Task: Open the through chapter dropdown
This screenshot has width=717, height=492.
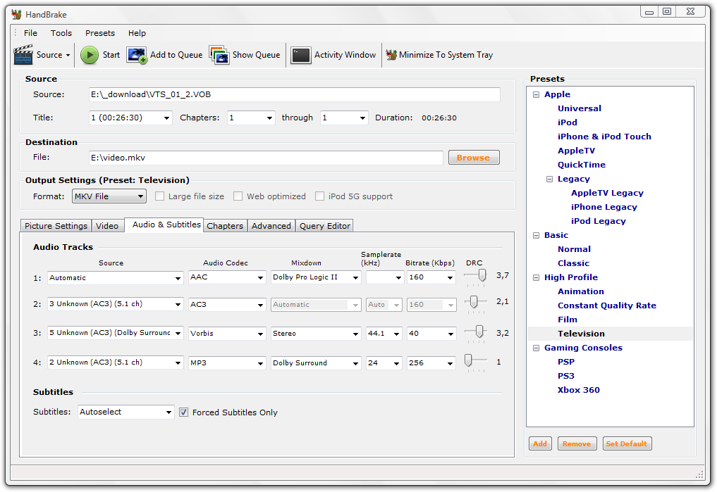Action: (x=344, y=118)
